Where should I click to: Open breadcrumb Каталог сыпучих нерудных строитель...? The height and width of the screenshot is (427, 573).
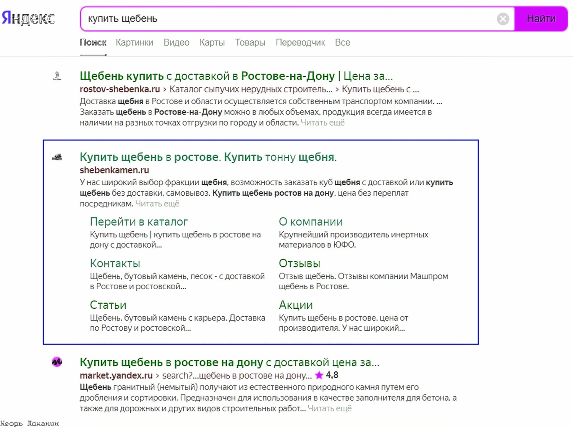pos(251,89)
